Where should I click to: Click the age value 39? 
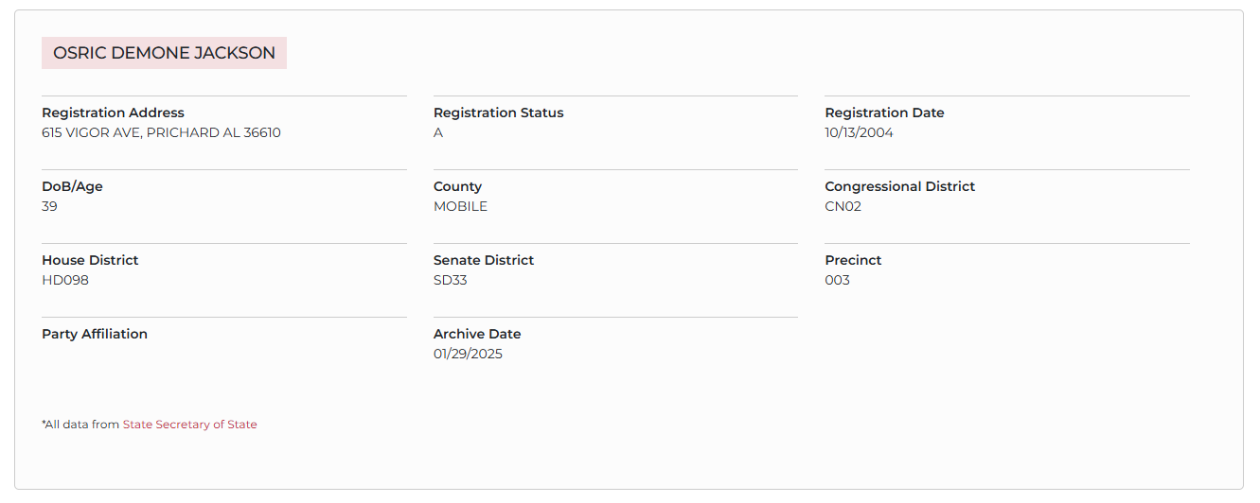(49, 206)
